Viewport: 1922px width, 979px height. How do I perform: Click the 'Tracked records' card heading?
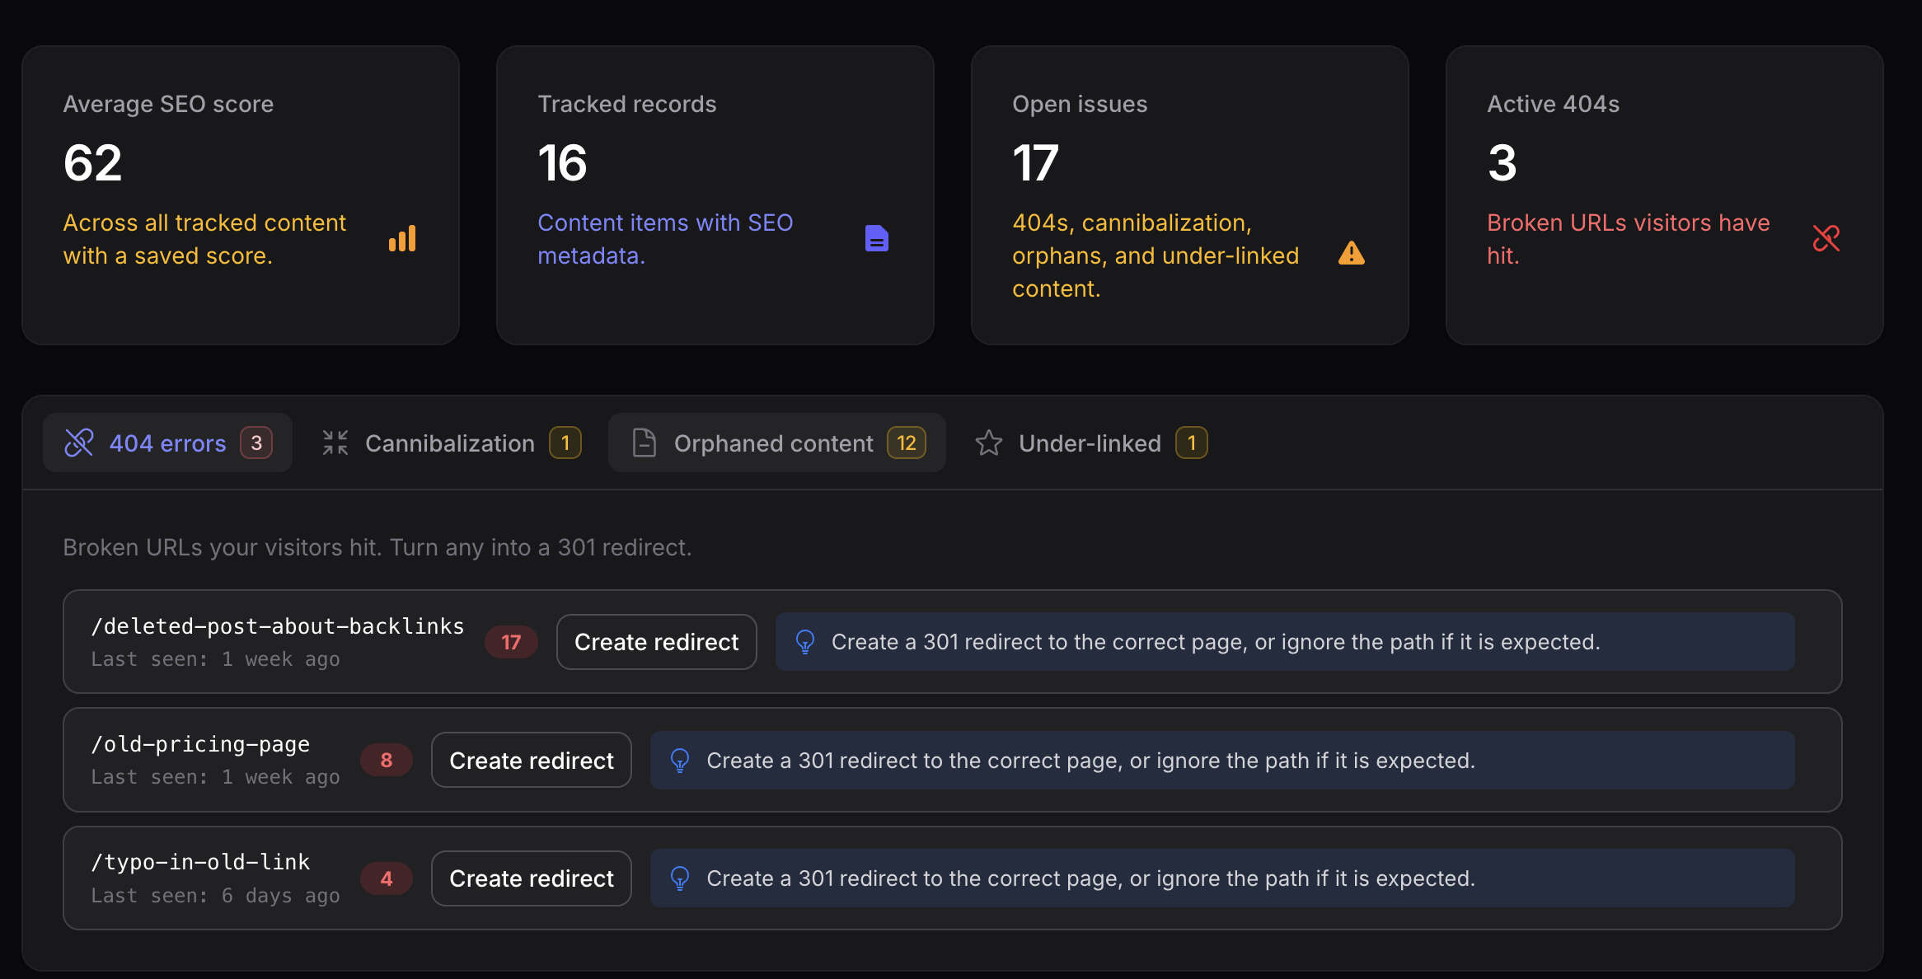pos(627,104)
